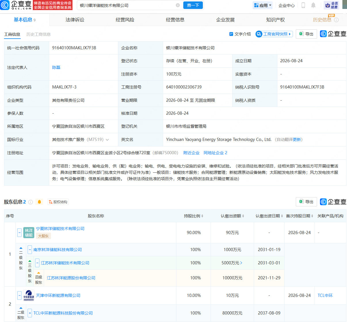This screenshot has height=322, width=347.
Task: Collapse the 二级股东 arrow under shareholder 1
Action: pos(21,248)
